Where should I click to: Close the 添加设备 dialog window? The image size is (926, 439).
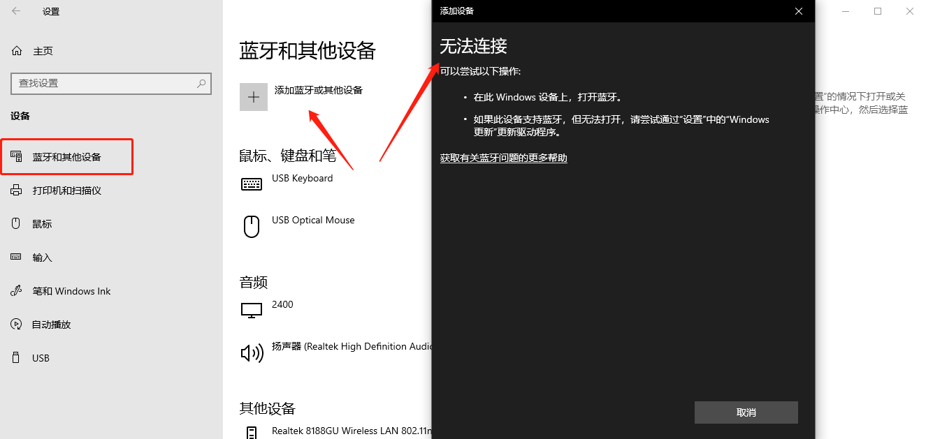[x=799, y=11]
